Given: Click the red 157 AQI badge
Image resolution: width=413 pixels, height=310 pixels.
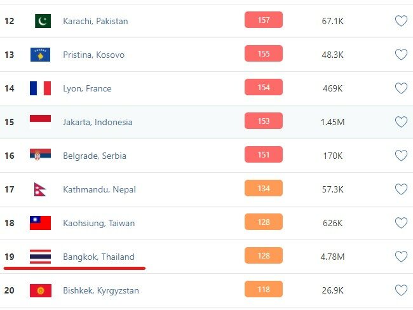Looking at the screenshot, I should [x=264, y=20].
